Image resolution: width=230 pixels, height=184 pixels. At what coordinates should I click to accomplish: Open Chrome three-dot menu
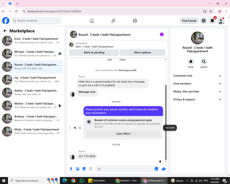pos(226,11)
